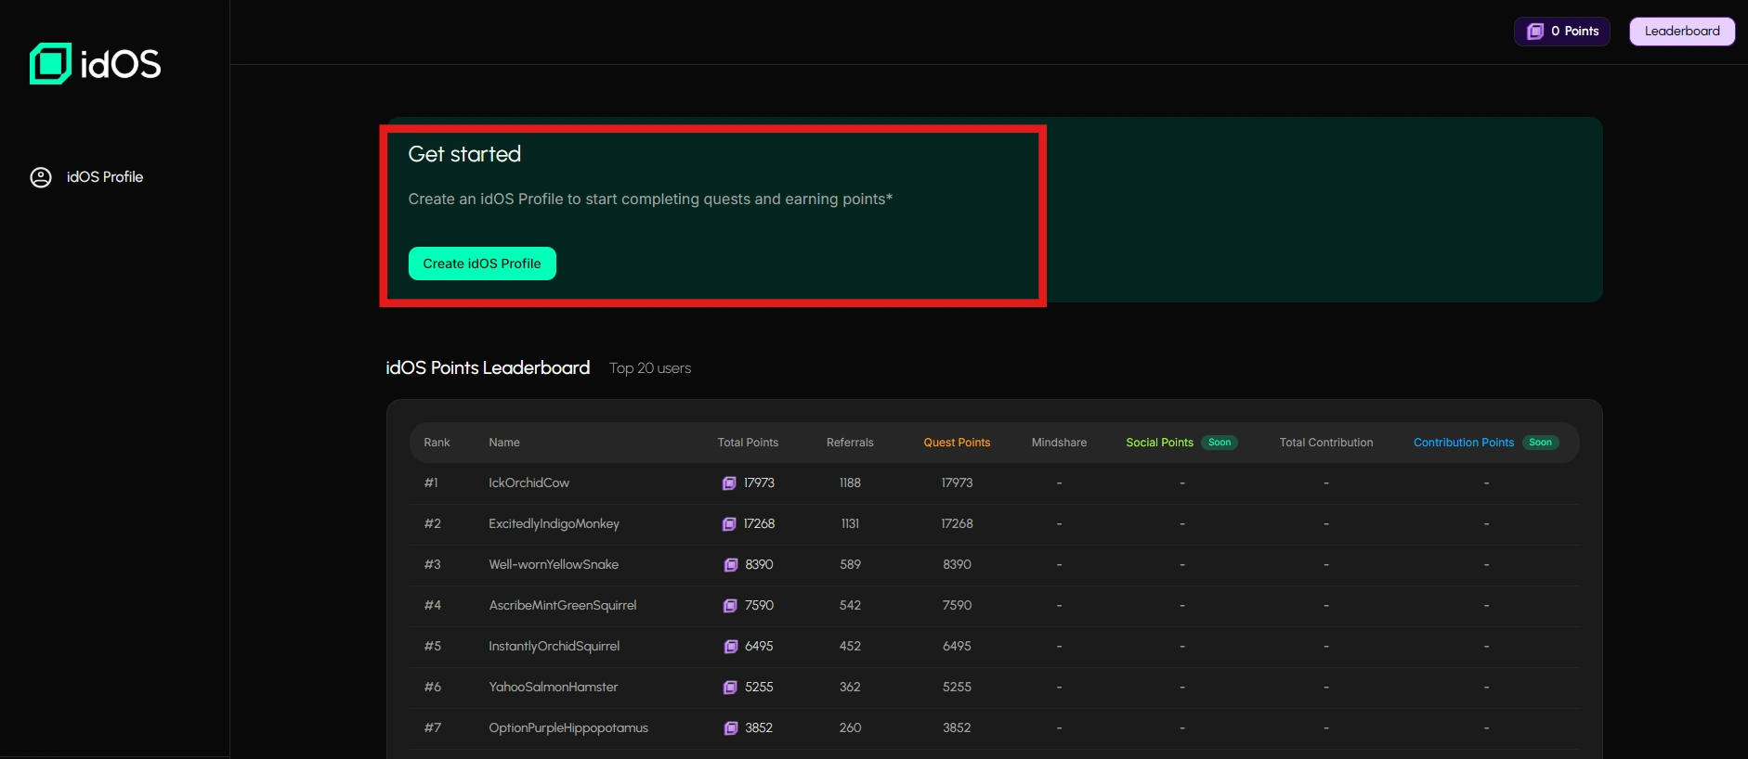Select user IckOrchidCow in the leaderboard
Image resolution: width=1748 pixels, height=759 pixels.
point(528,483)
